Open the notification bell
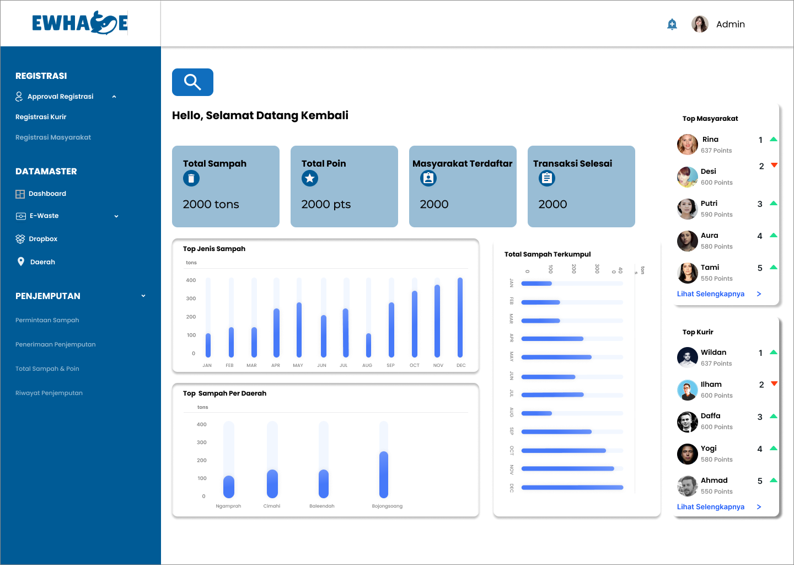This screenshot has height=565, width=794. [x=672, y=24]
